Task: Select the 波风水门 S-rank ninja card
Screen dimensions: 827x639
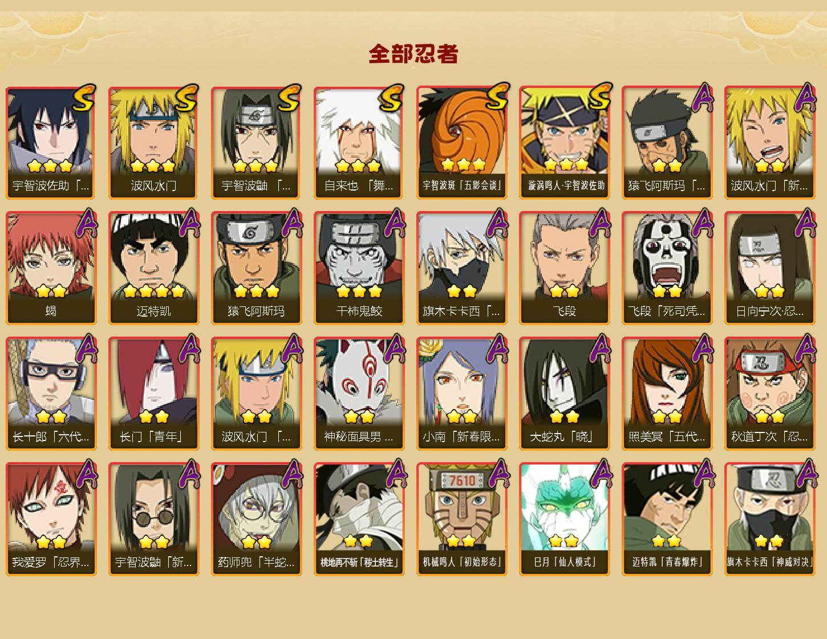Action: tap(153, 142)
